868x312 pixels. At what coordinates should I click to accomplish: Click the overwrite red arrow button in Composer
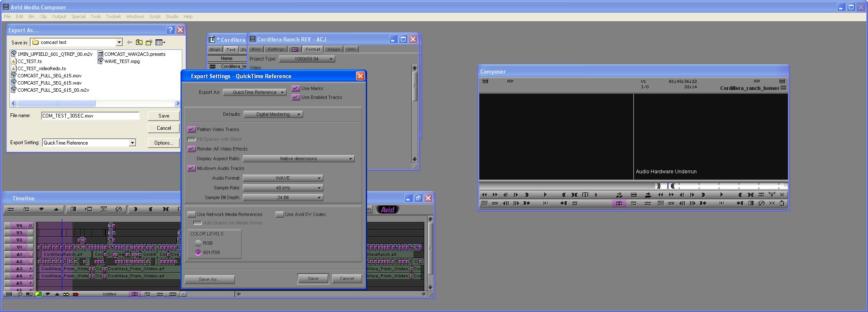pos(648,195)
